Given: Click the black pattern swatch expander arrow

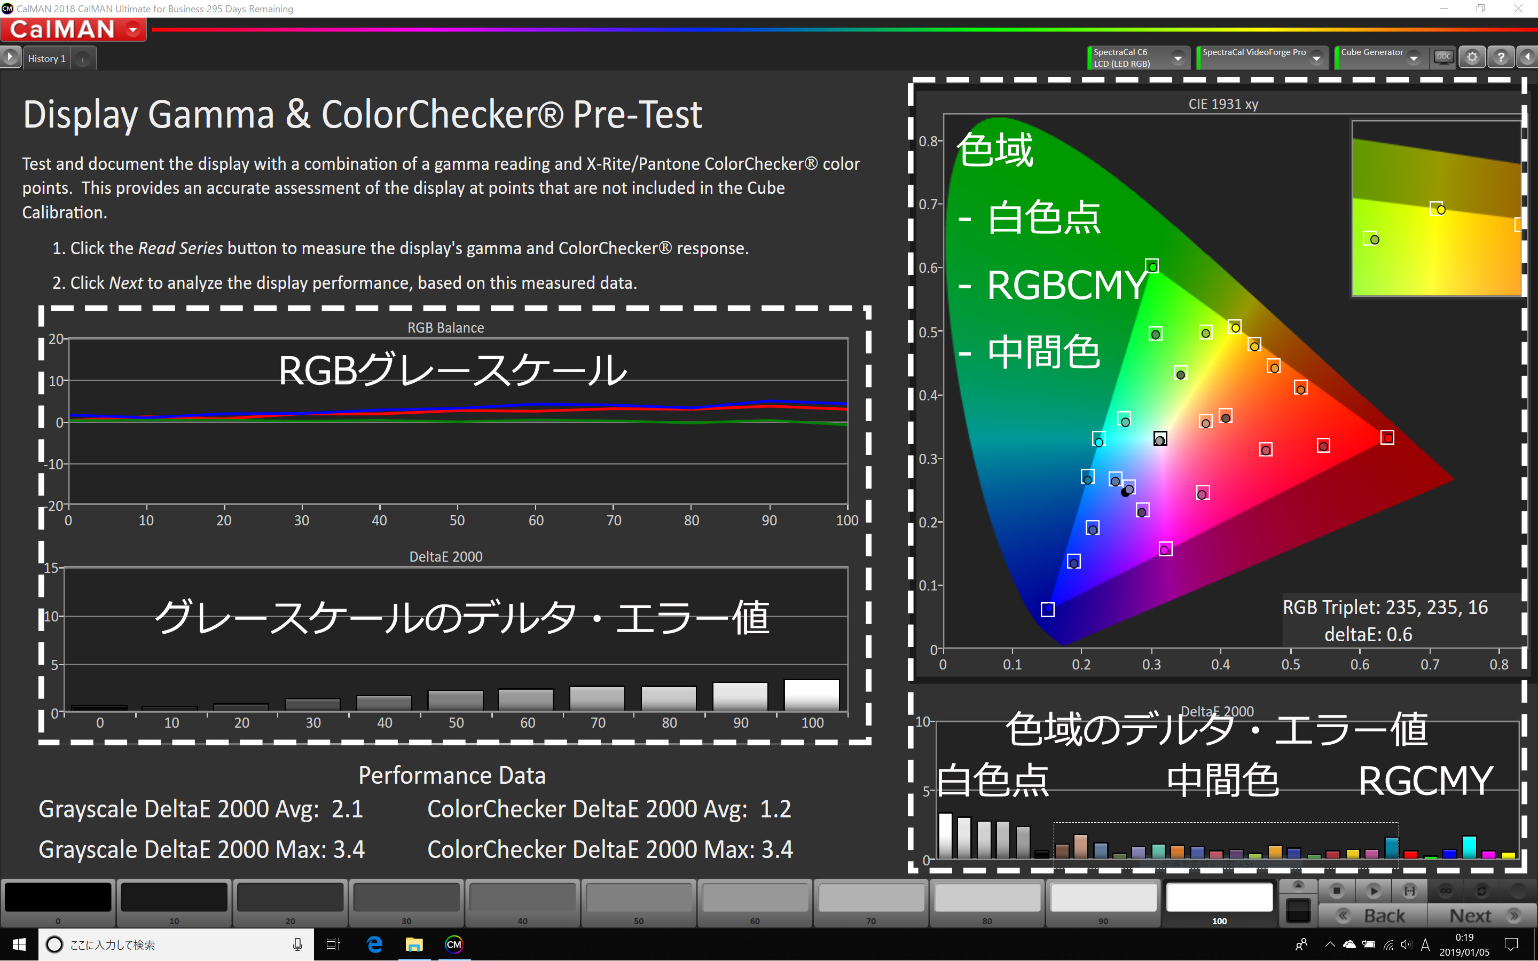Looking at the screenshot, I should point(1298,886).
